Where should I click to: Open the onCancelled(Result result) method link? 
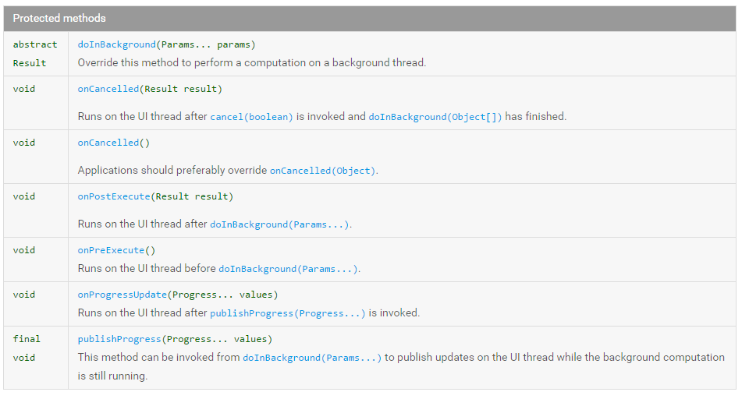click(108, 89)
